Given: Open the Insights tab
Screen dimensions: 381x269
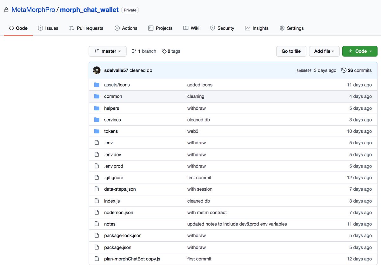Looking at the screenshot, I should coord(257,28).
